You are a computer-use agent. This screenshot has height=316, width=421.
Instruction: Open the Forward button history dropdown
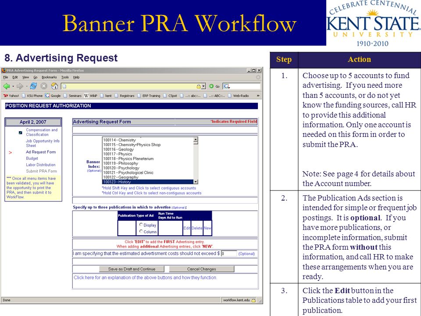pyautogui.click(x=27, y=86)
